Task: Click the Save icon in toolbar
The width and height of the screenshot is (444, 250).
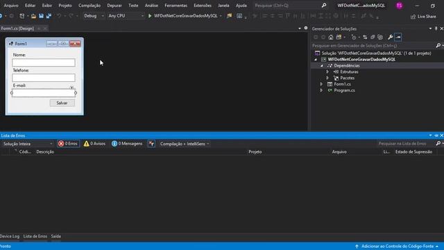Action: coord(41,16)
